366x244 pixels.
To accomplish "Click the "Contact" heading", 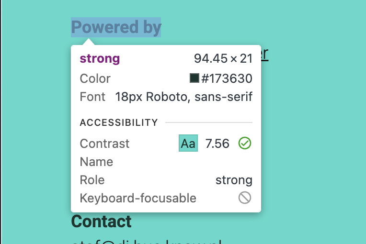I will point(101,222).
